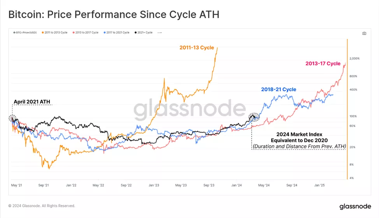Click the arrow legend item after 2021+ Cycle
This screenshot has width=379, height=218.
click(160, 33)
